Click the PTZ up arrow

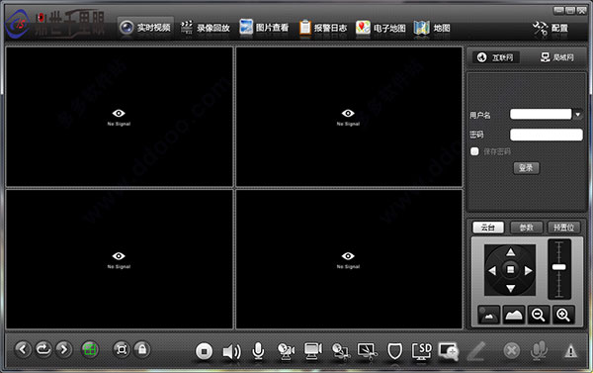511,252
